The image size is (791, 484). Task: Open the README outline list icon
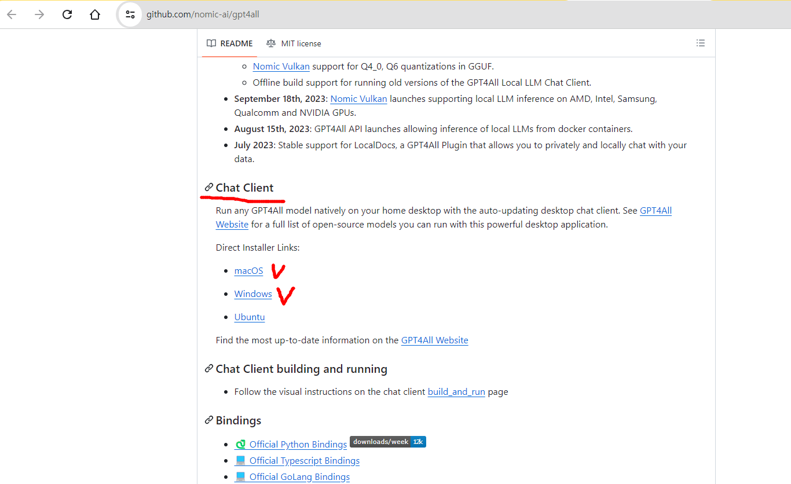pyautogui.click(x=701, y=43)
